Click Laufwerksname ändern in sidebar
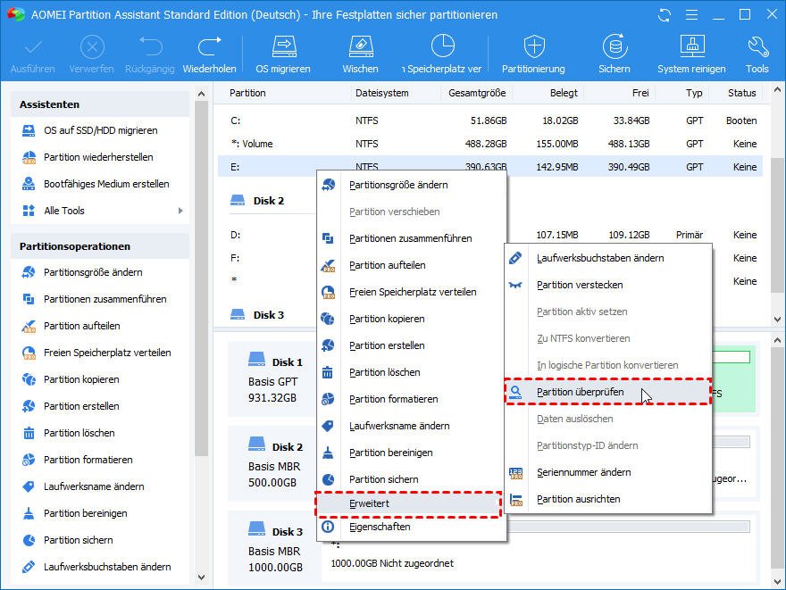Screen dimensions: 786x590 (x=94, y=486)
